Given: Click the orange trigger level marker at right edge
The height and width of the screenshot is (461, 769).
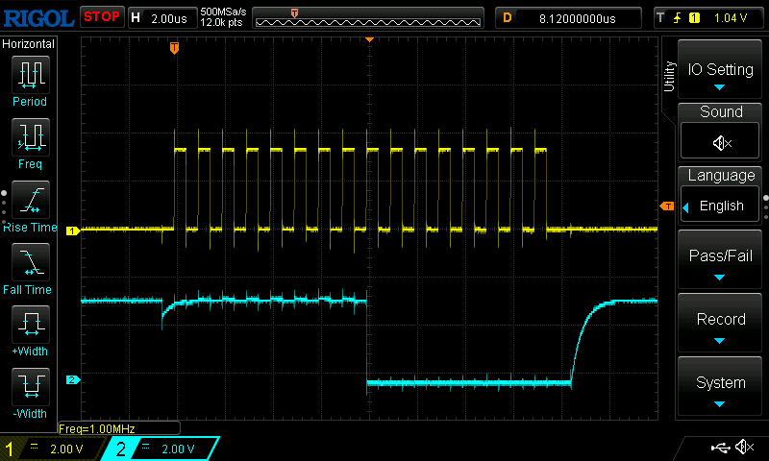Looking at the screenshot, I should [x=667, y=206].
